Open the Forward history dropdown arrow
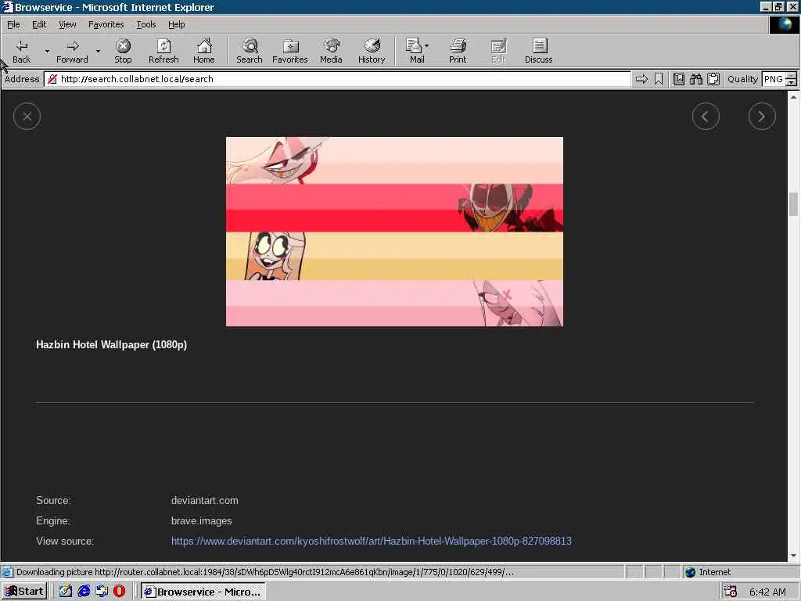The image size is (801, 601). (x=98, y=51)
